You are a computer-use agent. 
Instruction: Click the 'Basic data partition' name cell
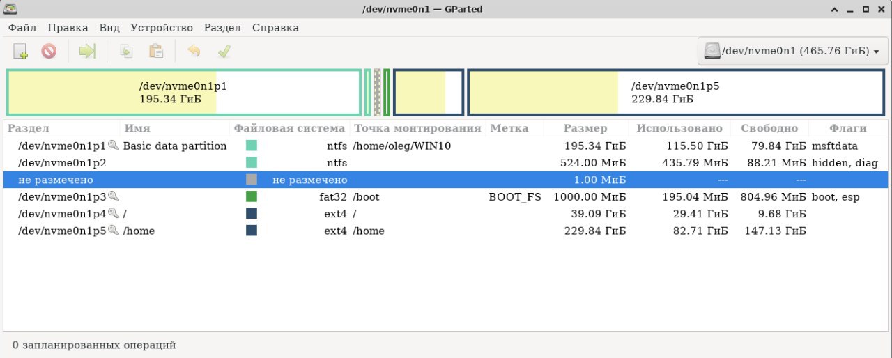click(x=175, y=146)
